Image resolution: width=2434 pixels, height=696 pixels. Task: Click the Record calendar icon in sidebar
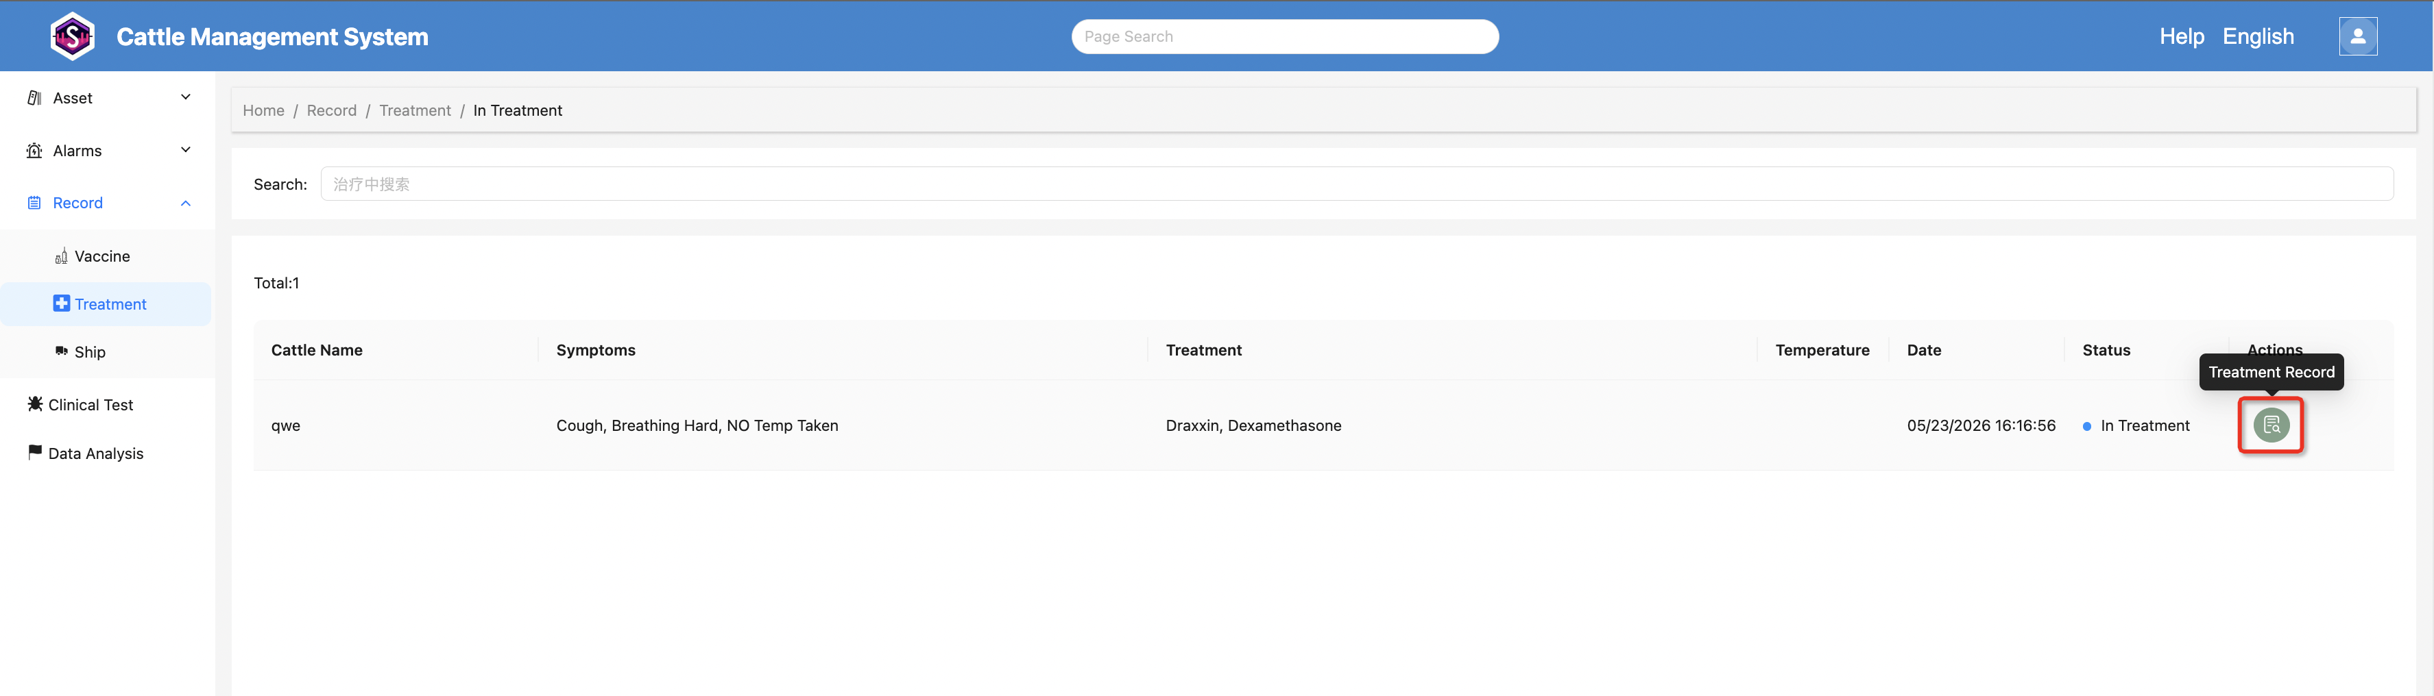click(x=34, y=203)
